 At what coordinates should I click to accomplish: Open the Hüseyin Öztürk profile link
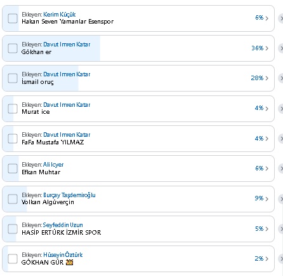pos(63,255)
